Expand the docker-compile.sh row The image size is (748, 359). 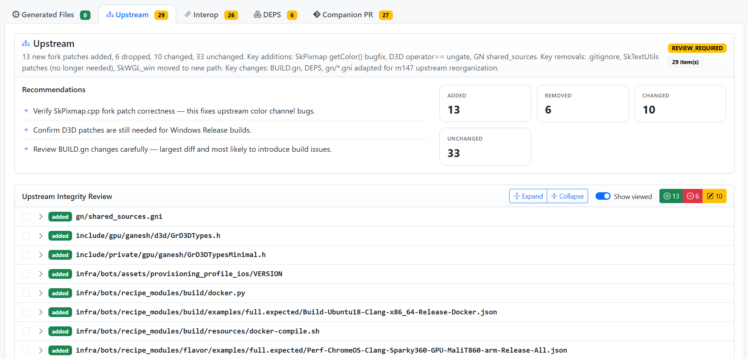41,331
